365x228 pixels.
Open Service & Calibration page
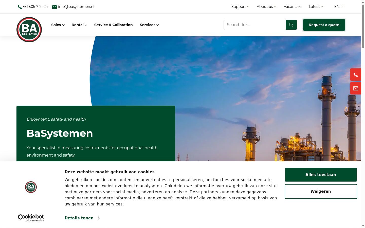[113, 25]
